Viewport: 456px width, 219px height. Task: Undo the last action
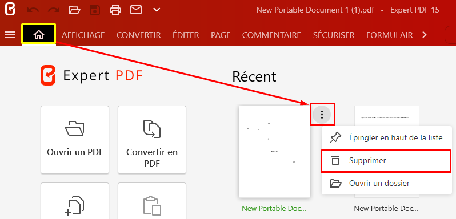click(x=33, y=10)
